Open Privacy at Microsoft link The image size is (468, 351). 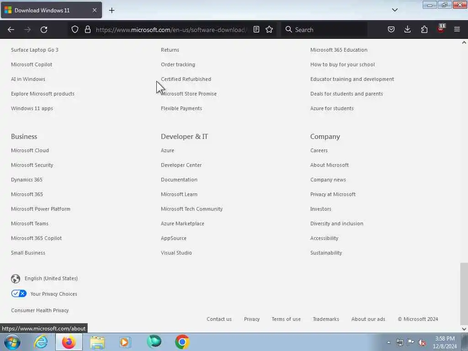(x=333, y=194)
